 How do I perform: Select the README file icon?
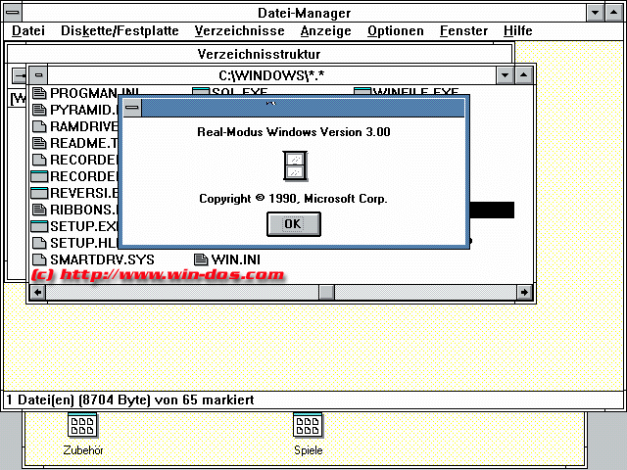[39, 143]
